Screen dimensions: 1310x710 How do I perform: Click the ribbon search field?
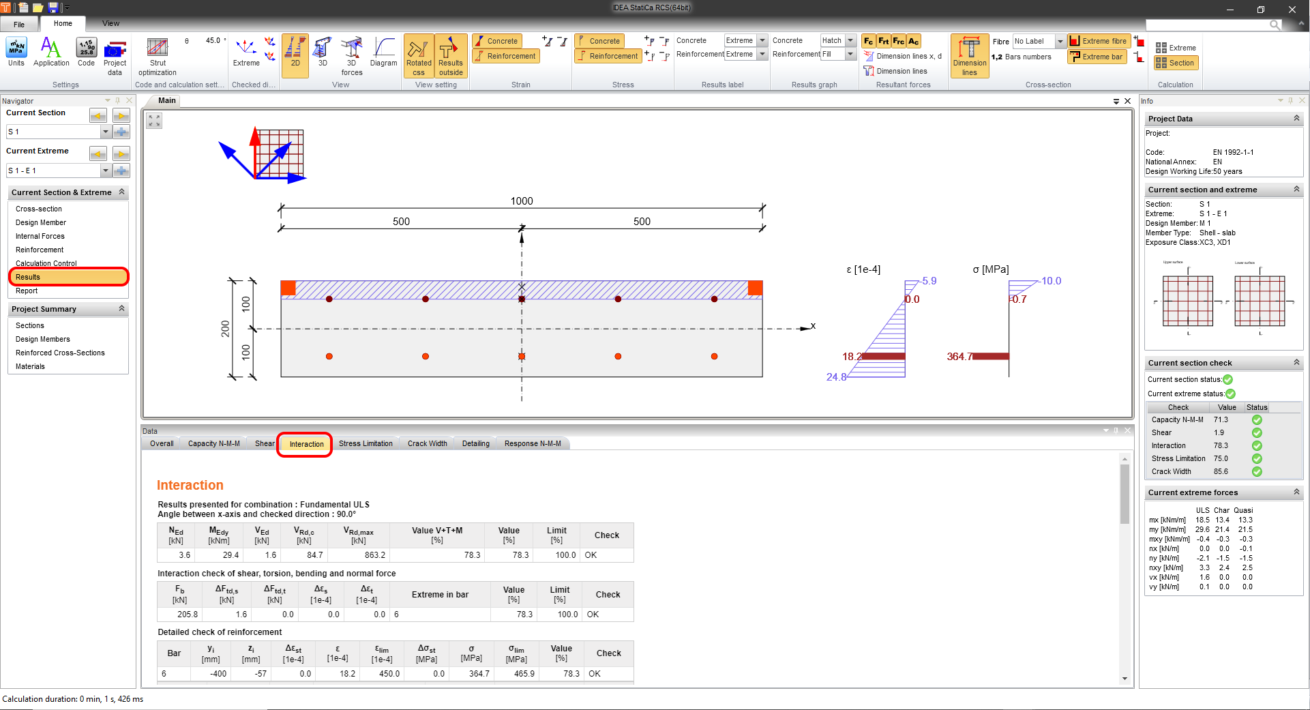(1207, 25)
